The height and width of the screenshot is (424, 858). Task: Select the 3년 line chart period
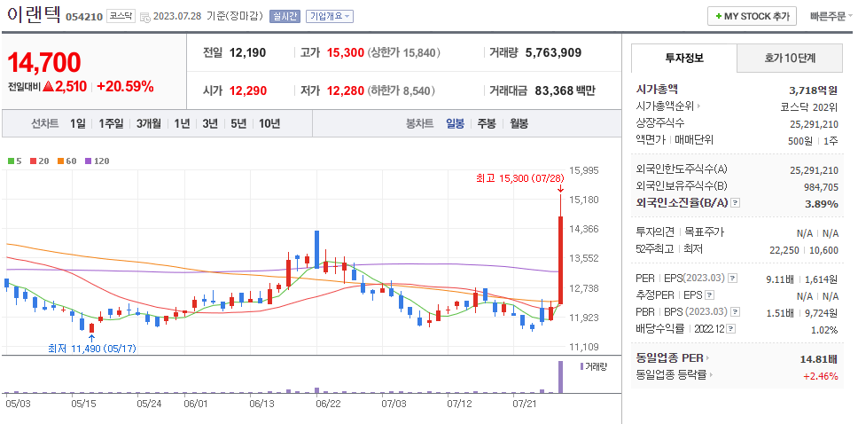click(x=209, y=124)
